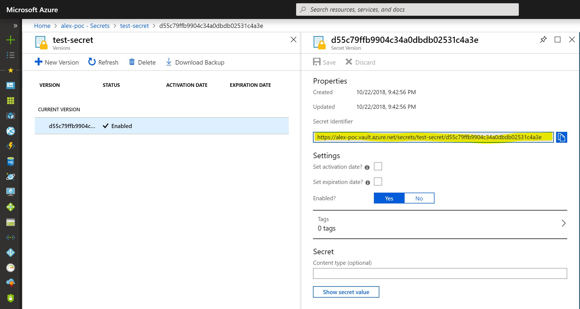Click the VERSION column header
This screenshot has width=580, height=309.
(x=49, y=85)
